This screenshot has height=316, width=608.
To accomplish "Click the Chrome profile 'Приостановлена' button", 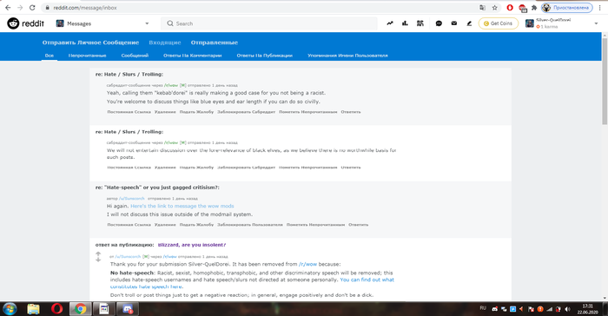I will pyautogui.click(x=567, y=7).
